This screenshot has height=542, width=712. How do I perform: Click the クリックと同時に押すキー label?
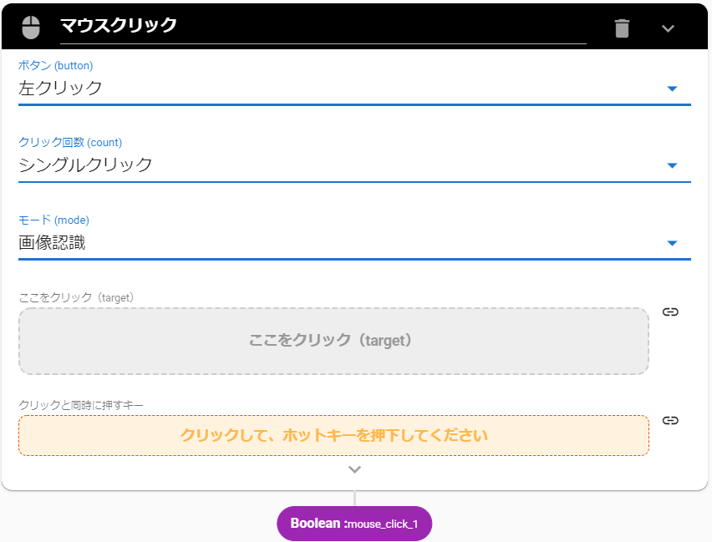pos(81,405)
